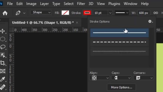
Task: Expand the Pen tool preset dropdown arrow
Action: (x=24, y=13)
